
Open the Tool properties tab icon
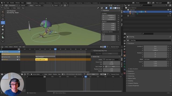click(124, 37)
